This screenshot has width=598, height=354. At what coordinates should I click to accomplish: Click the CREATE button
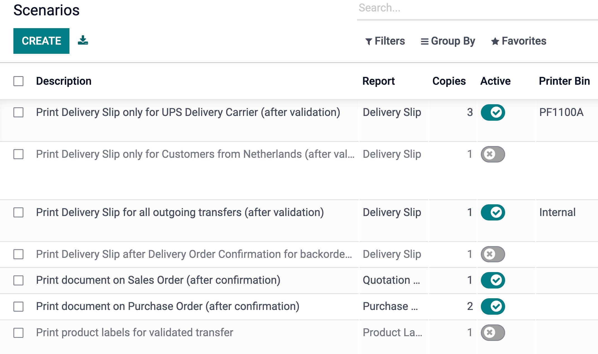coord(41,41)
